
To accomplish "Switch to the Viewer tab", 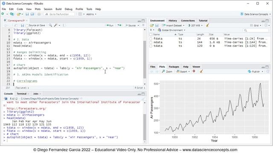I will click(196, 67).
